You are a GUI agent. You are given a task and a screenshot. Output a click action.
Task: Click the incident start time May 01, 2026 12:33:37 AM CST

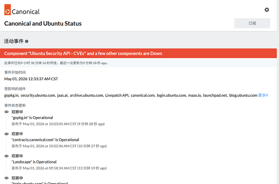coord(31,79)
